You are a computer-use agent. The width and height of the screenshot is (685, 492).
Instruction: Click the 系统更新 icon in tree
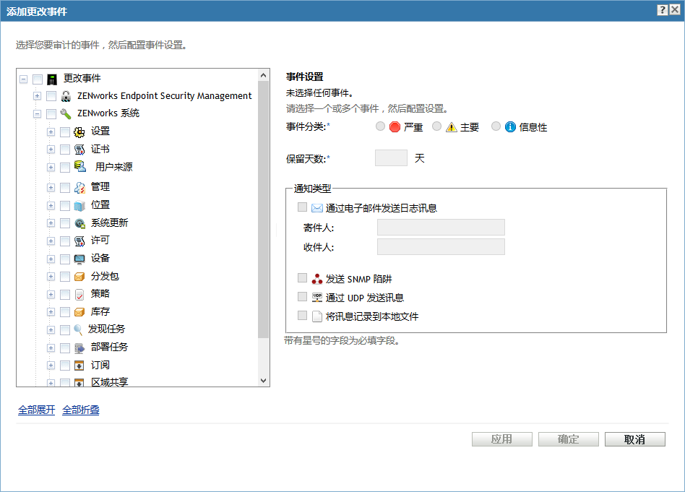79,223
